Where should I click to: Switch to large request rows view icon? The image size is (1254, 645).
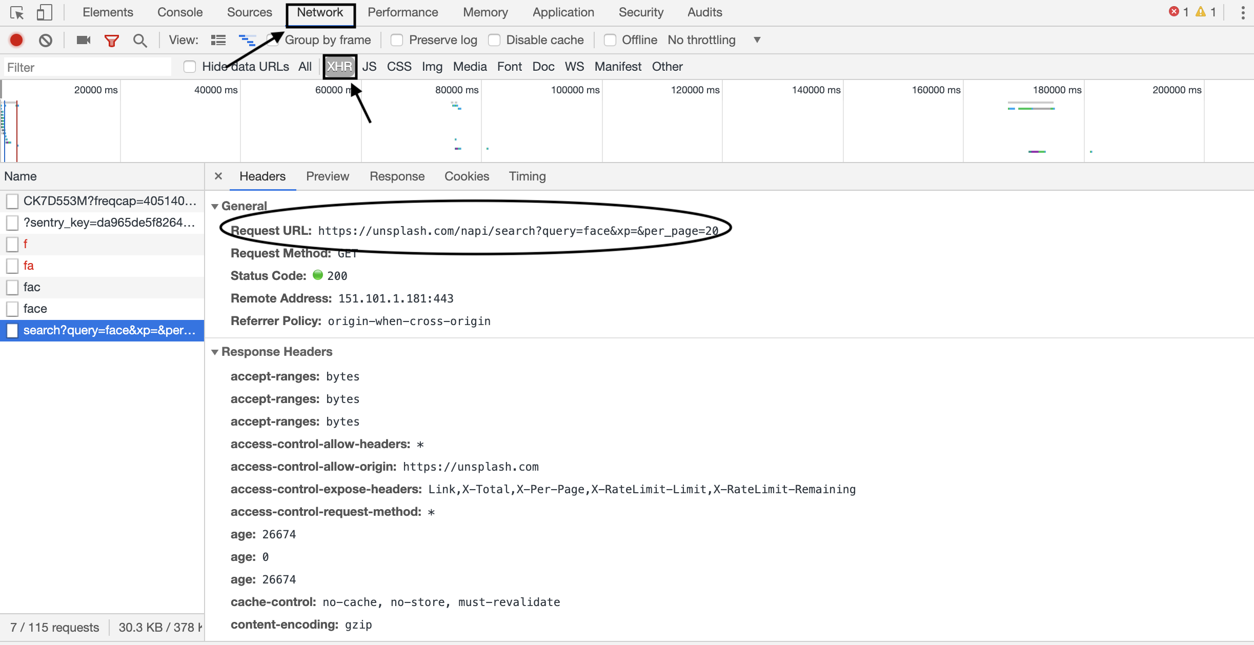coord(218,40)
